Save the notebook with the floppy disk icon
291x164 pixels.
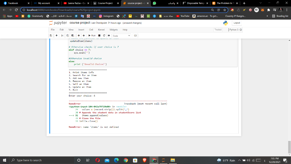[51, 36]
